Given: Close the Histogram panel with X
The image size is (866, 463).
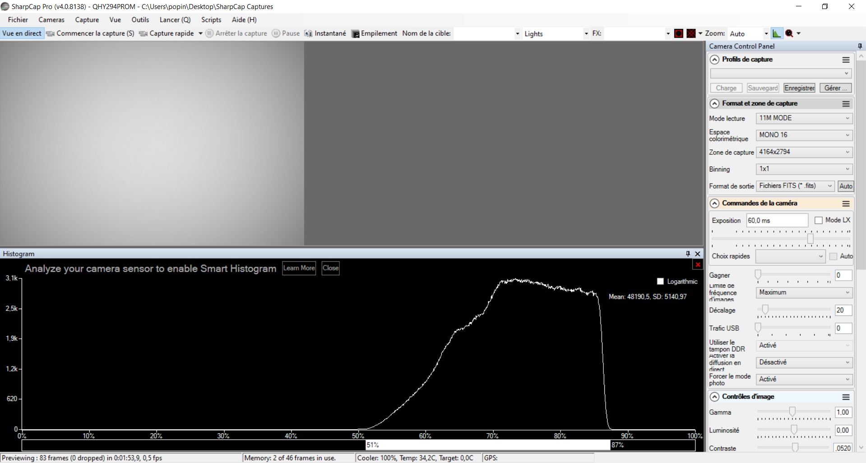Looking at the screenshot, I should click(x=698, y=254).
